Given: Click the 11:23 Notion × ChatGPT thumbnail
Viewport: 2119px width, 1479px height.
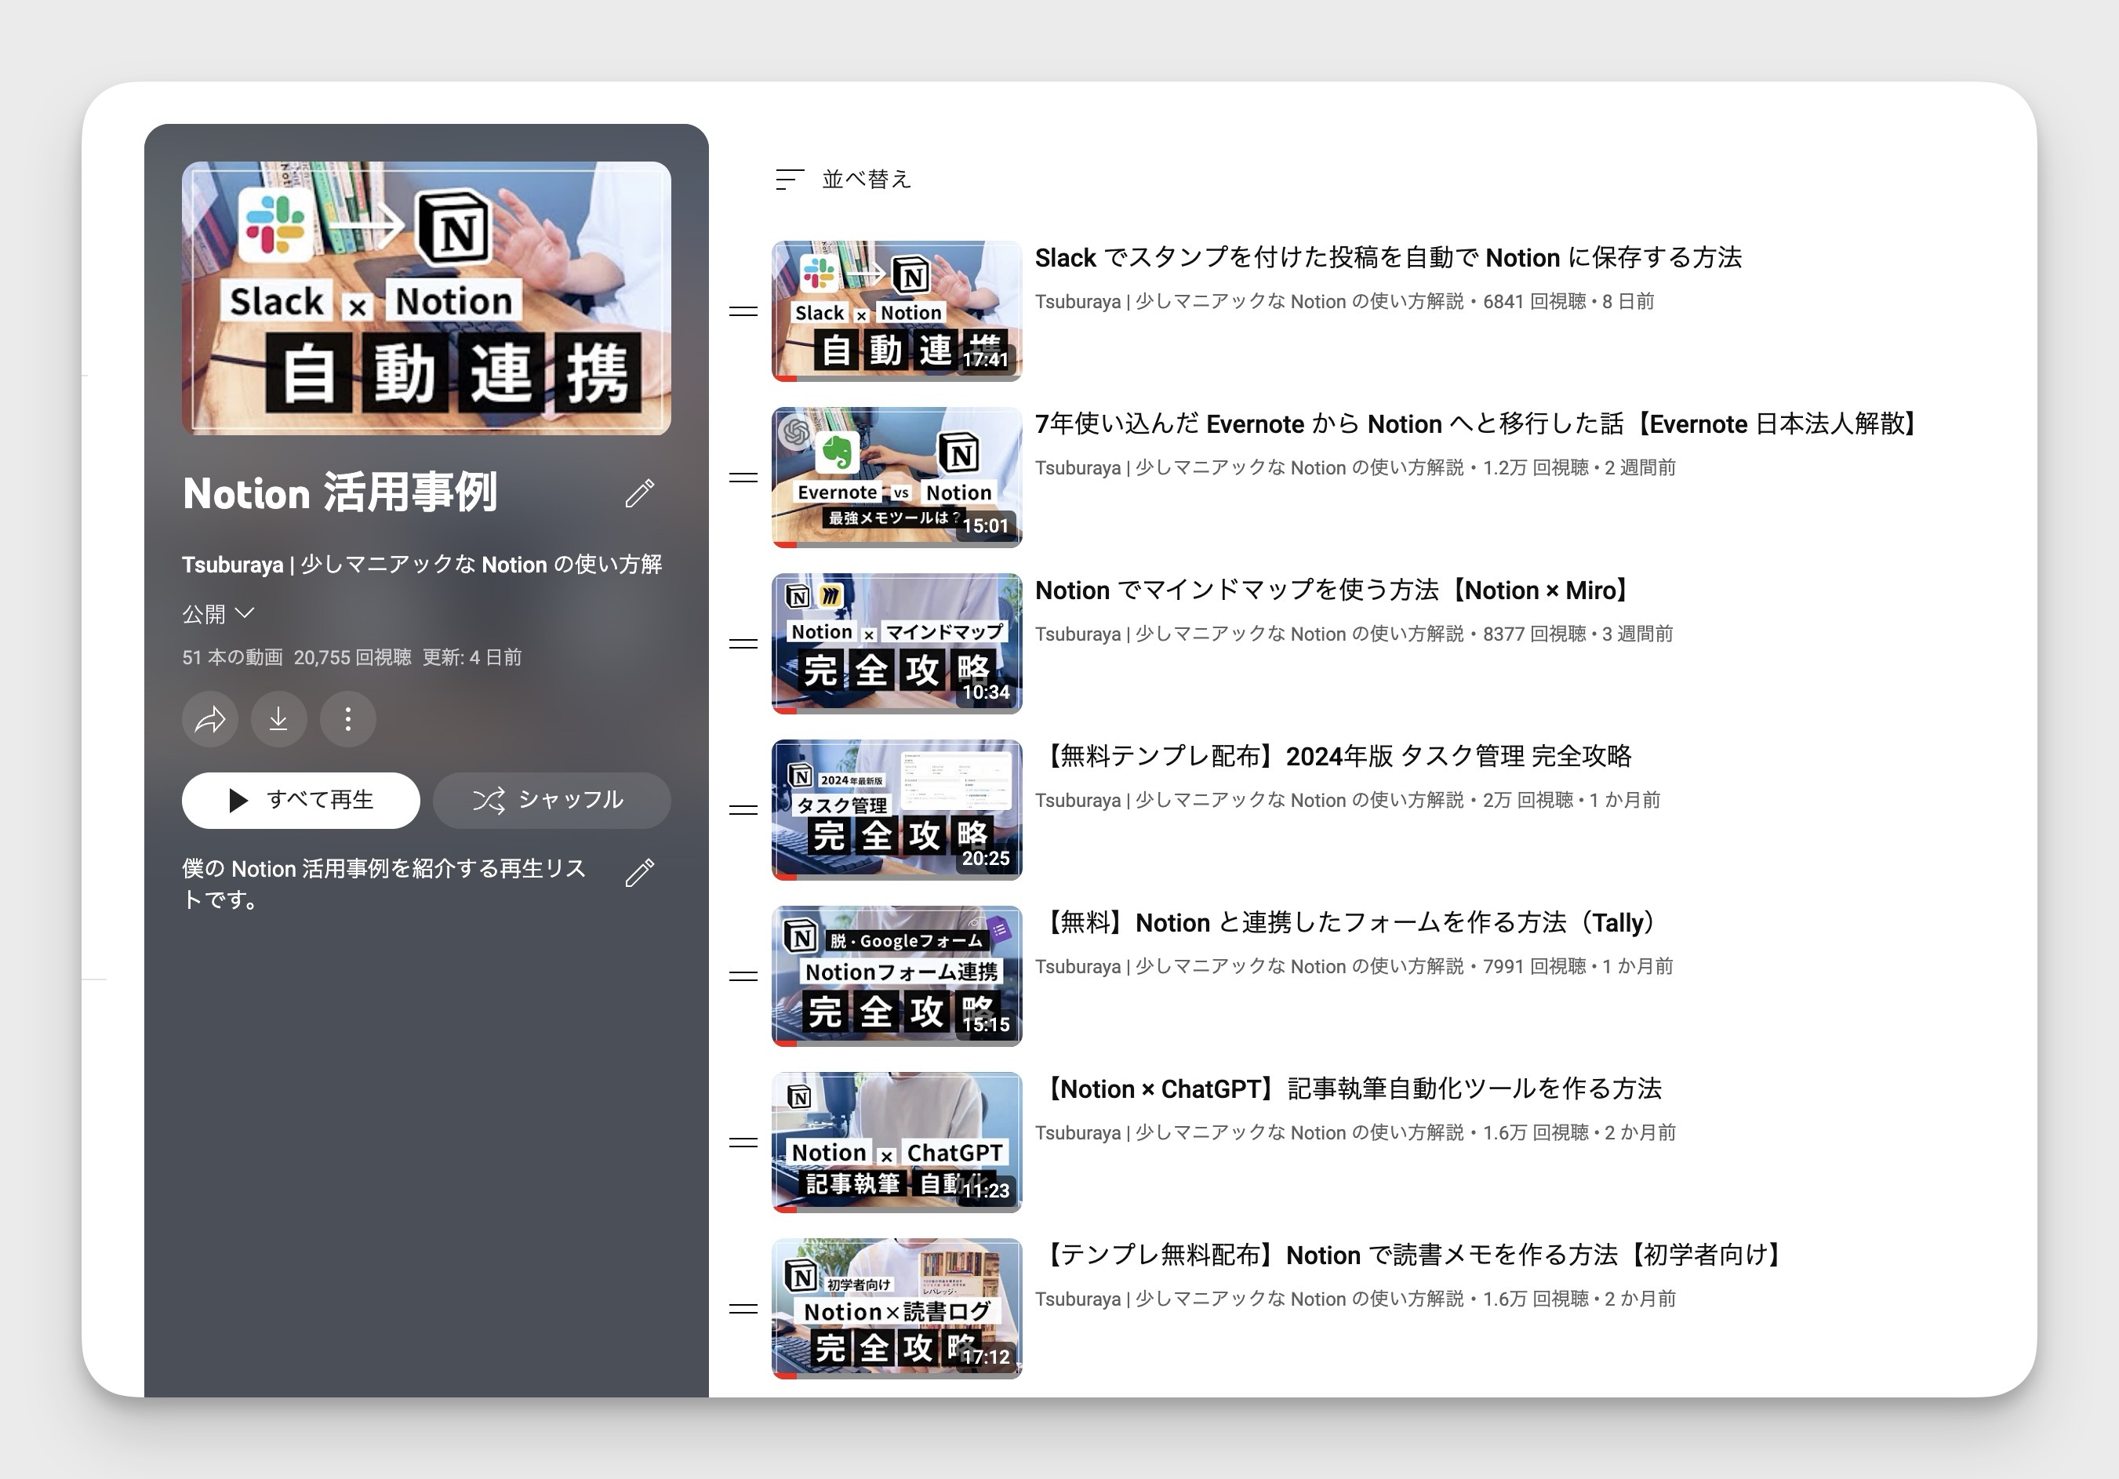Looking at the screenshot, I should coord(897,1141).
